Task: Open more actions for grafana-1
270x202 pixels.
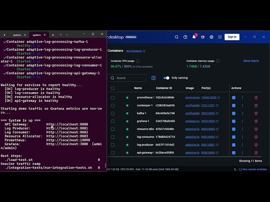Action: tap(243, 121)
